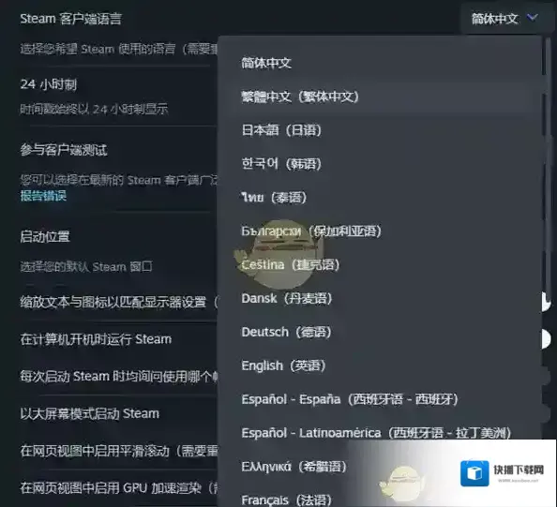Toggle 在计算机开机时运行 Steam switch

pos(547,339)
